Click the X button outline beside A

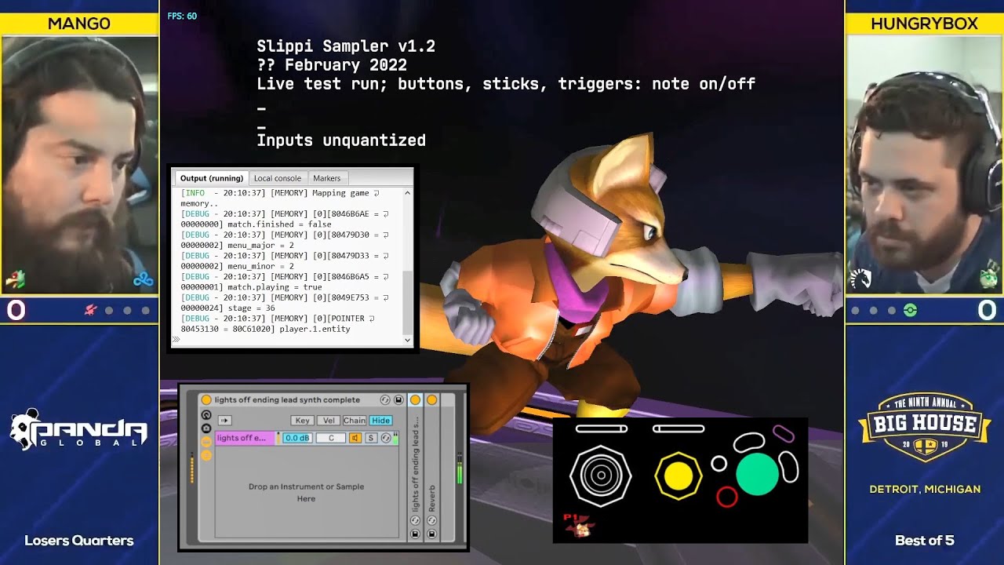789,467
